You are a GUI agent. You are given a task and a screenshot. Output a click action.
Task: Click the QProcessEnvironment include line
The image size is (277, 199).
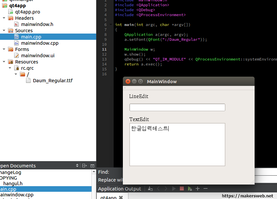point(150,15)
